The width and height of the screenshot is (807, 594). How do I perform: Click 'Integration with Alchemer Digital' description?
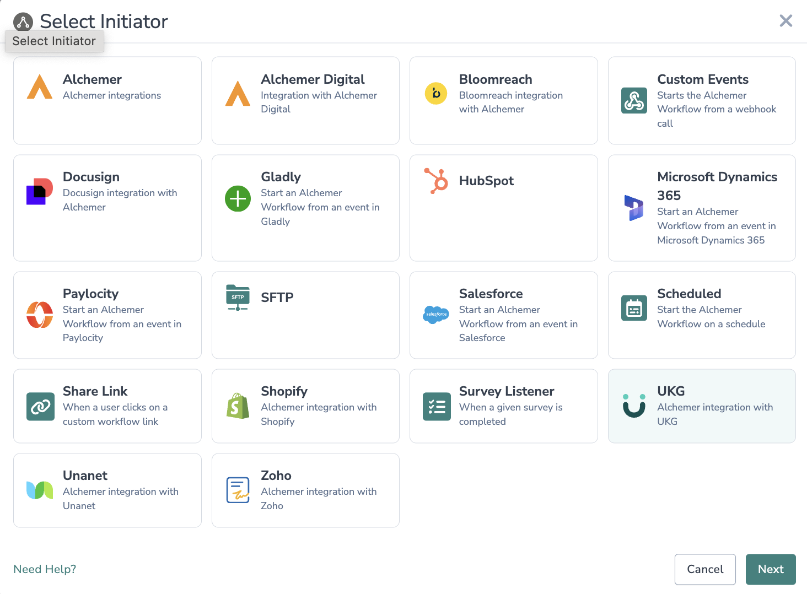coord(319,102)
